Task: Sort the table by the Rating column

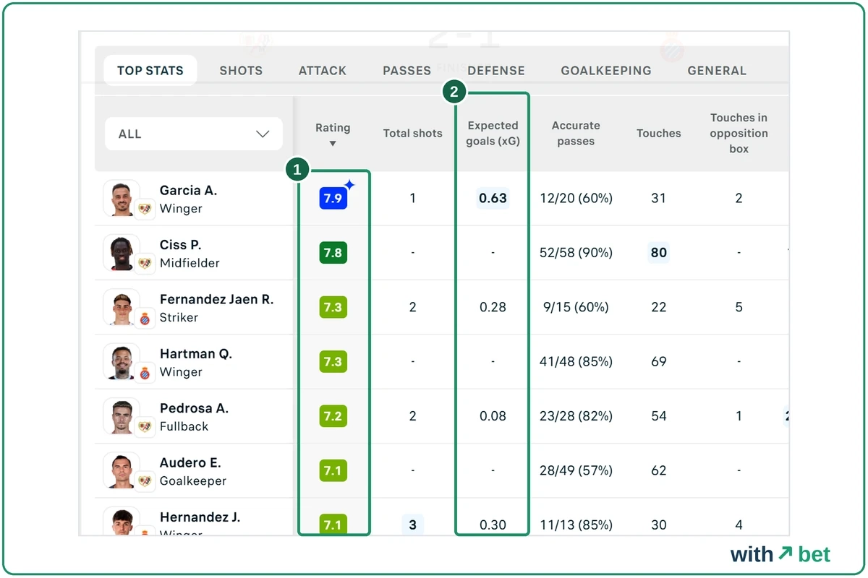Action: point(333,134)
